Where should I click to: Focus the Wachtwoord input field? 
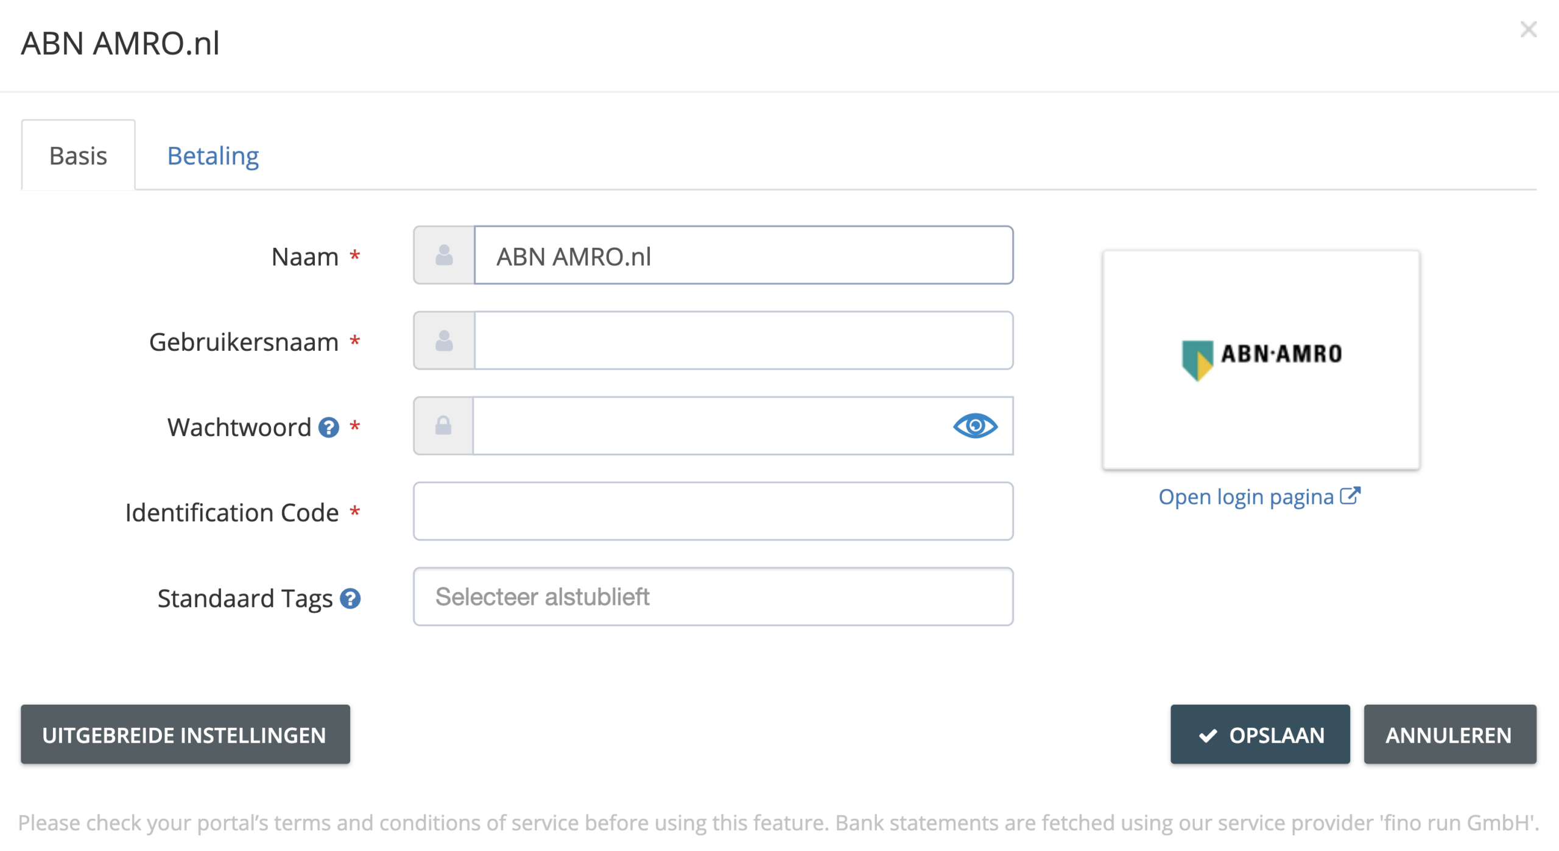[x=744, y=426]
